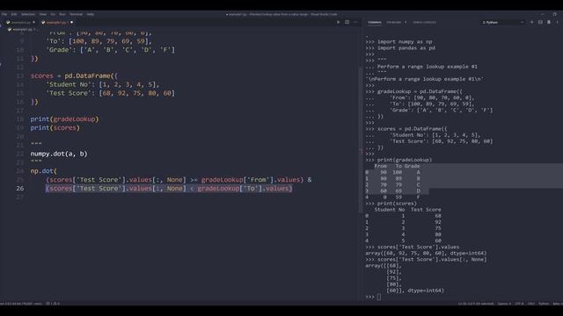Click the 'To': [100, 89, 79, 69, 59] editor line

(x=99, y=41)
